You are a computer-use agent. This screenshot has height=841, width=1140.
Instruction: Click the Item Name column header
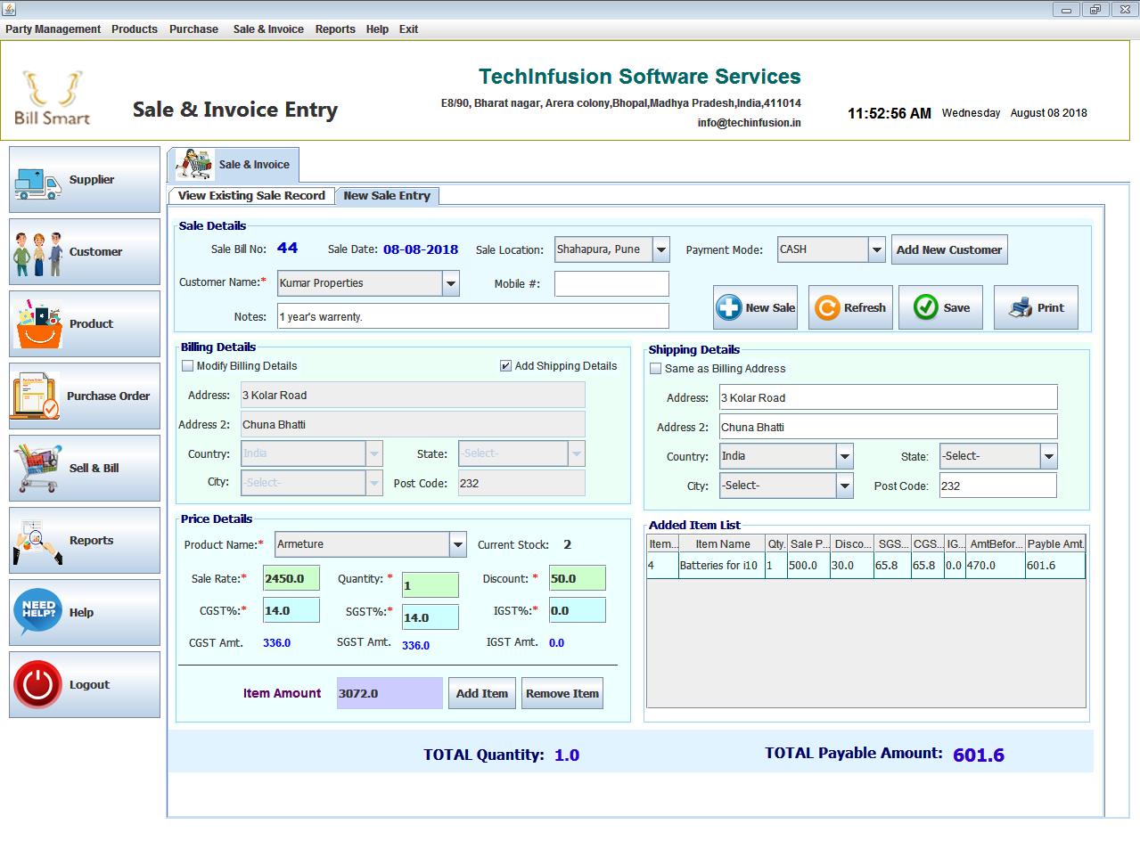[x=723, y=544]
